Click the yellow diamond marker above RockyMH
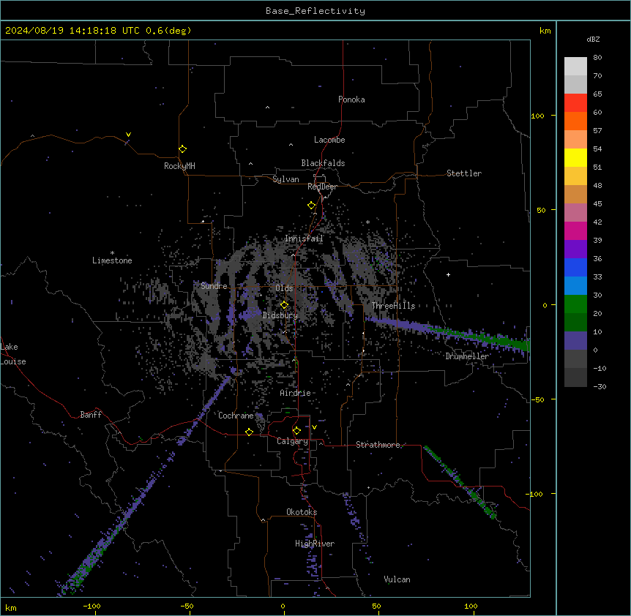This screenshot has width=631, height=616. click(182, 149)
